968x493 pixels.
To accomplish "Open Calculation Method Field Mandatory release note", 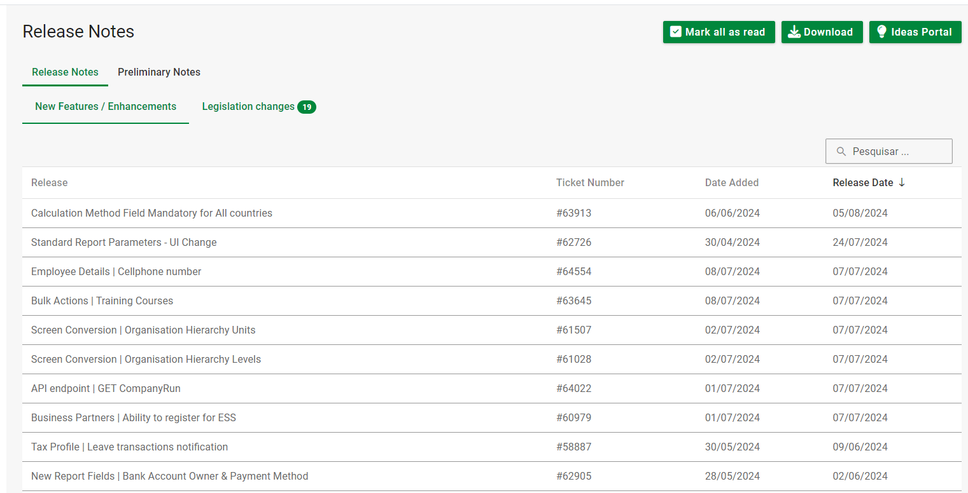I will (151, 213).
